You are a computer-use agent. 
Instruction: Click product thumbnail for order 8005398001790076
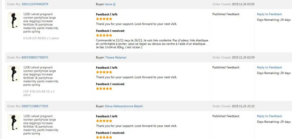(14, 74)
